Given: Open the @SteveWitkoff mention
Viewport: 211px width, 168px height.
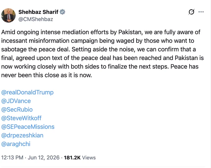Looking at the screenshot, I should (x=21, y=118).
